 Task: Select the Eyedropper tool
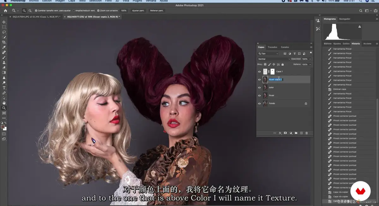coord(4,47)
